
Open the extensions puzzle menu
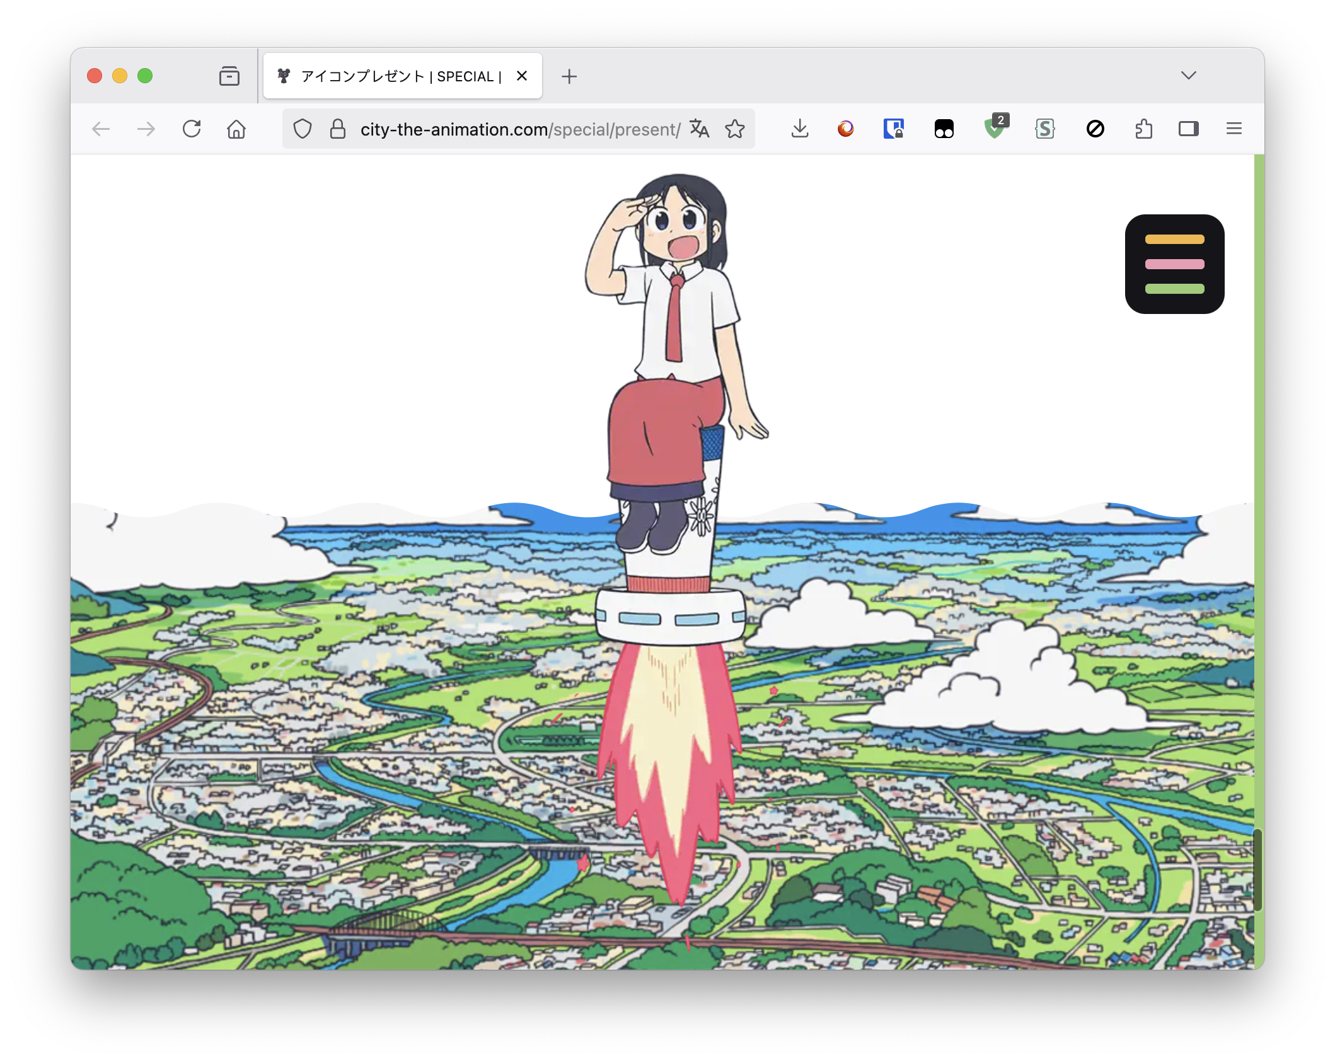(x=1143, y=129)
